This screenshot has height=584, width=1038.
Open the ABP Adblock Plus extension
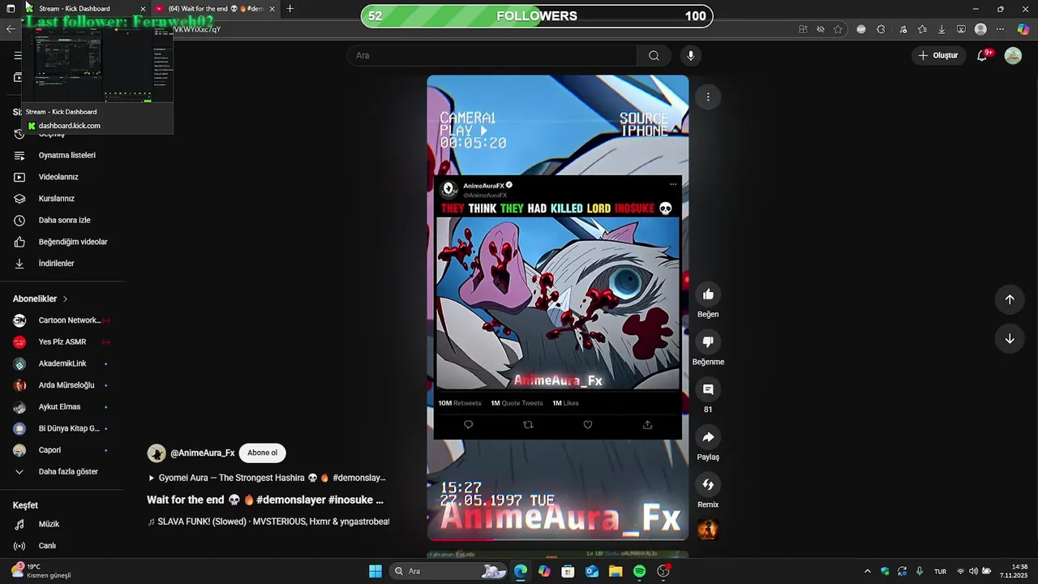coord(861,29)
